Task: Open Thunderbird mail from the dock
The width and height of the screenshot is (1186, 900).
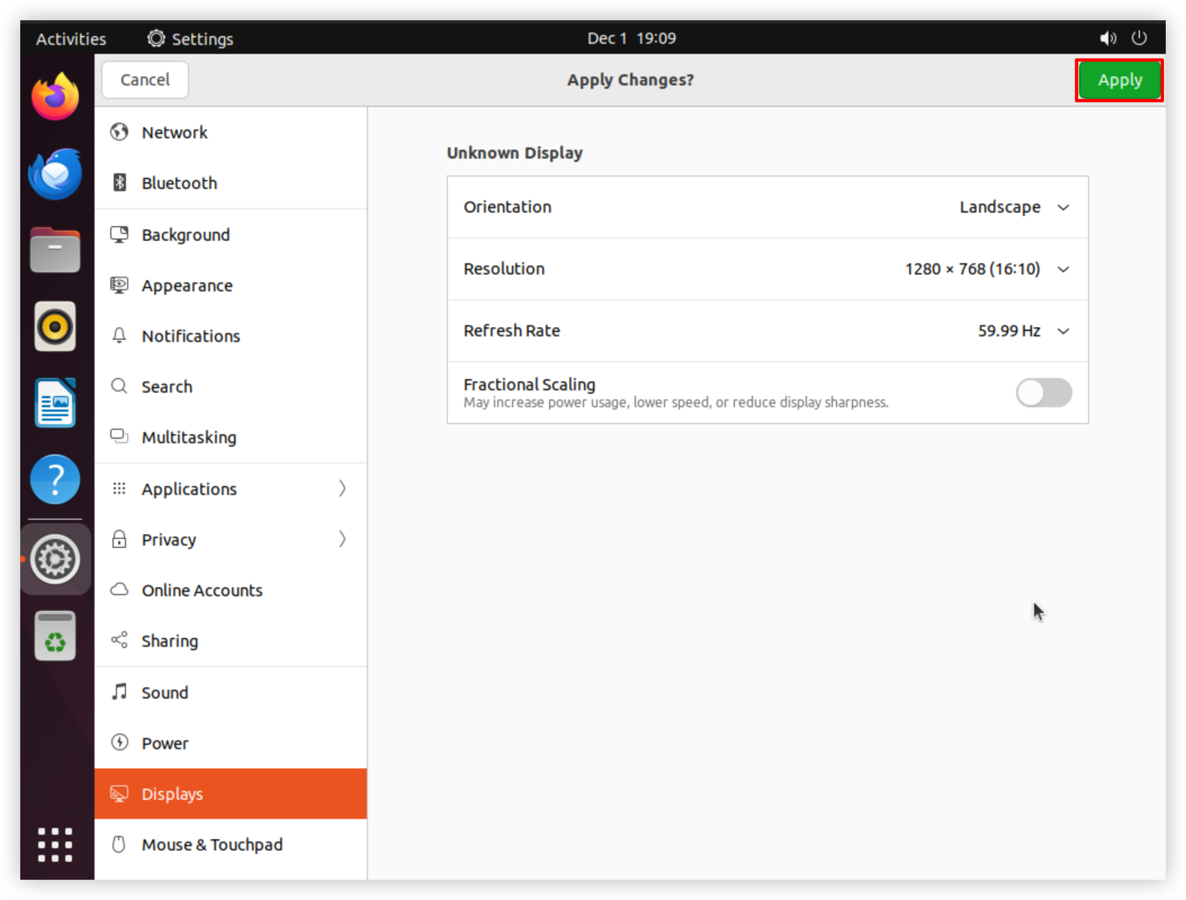Action: point(55,173)
